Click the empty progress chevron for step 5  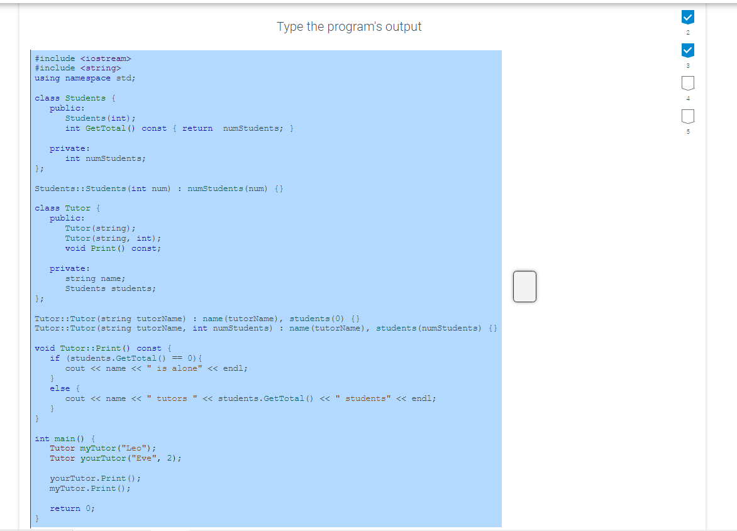[x=688, y=115]
